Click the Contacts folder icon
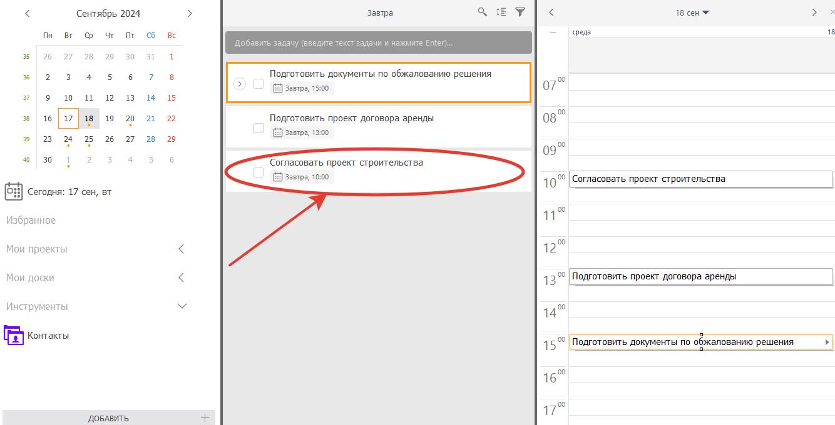 click(x=14, y=335)
